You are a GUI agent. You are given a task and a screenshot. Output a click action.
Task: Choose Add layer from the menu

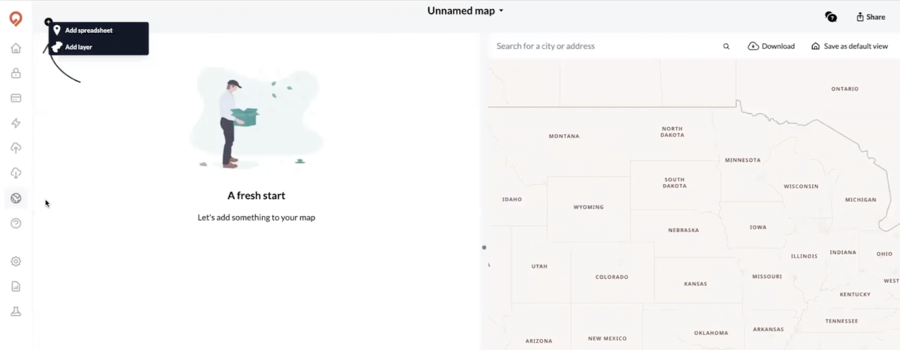78,47
